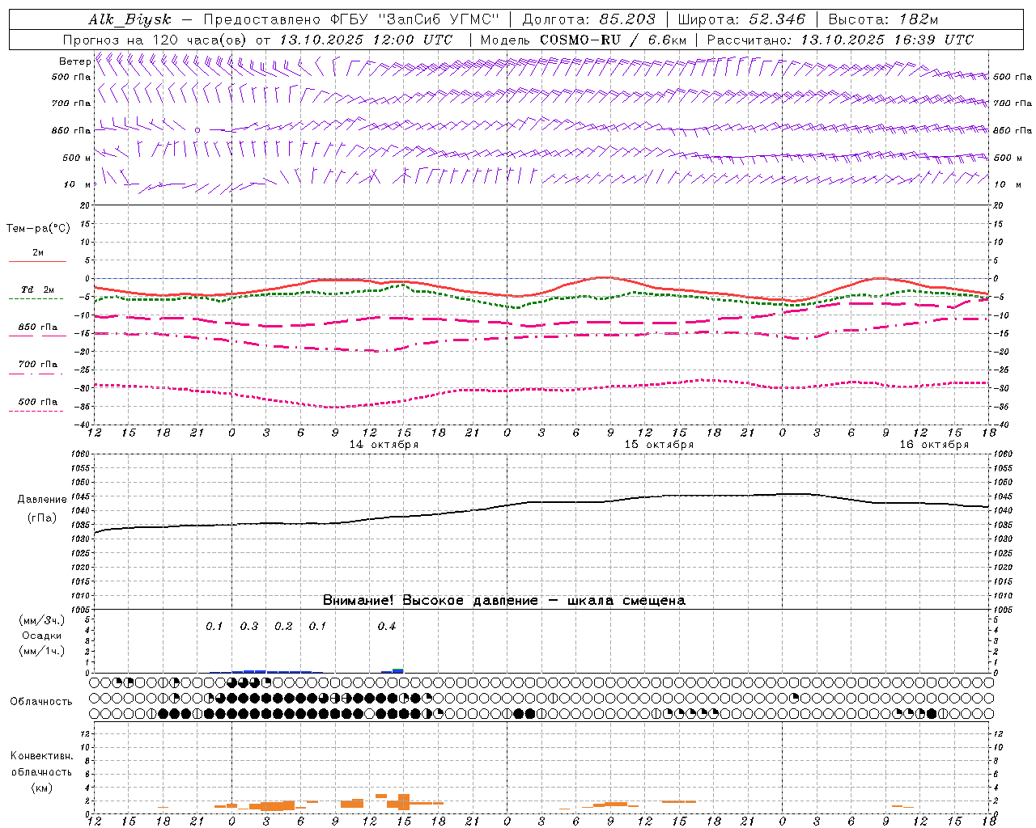Click the (мм/1ч.) precipitation unit label

coord(42,651)
